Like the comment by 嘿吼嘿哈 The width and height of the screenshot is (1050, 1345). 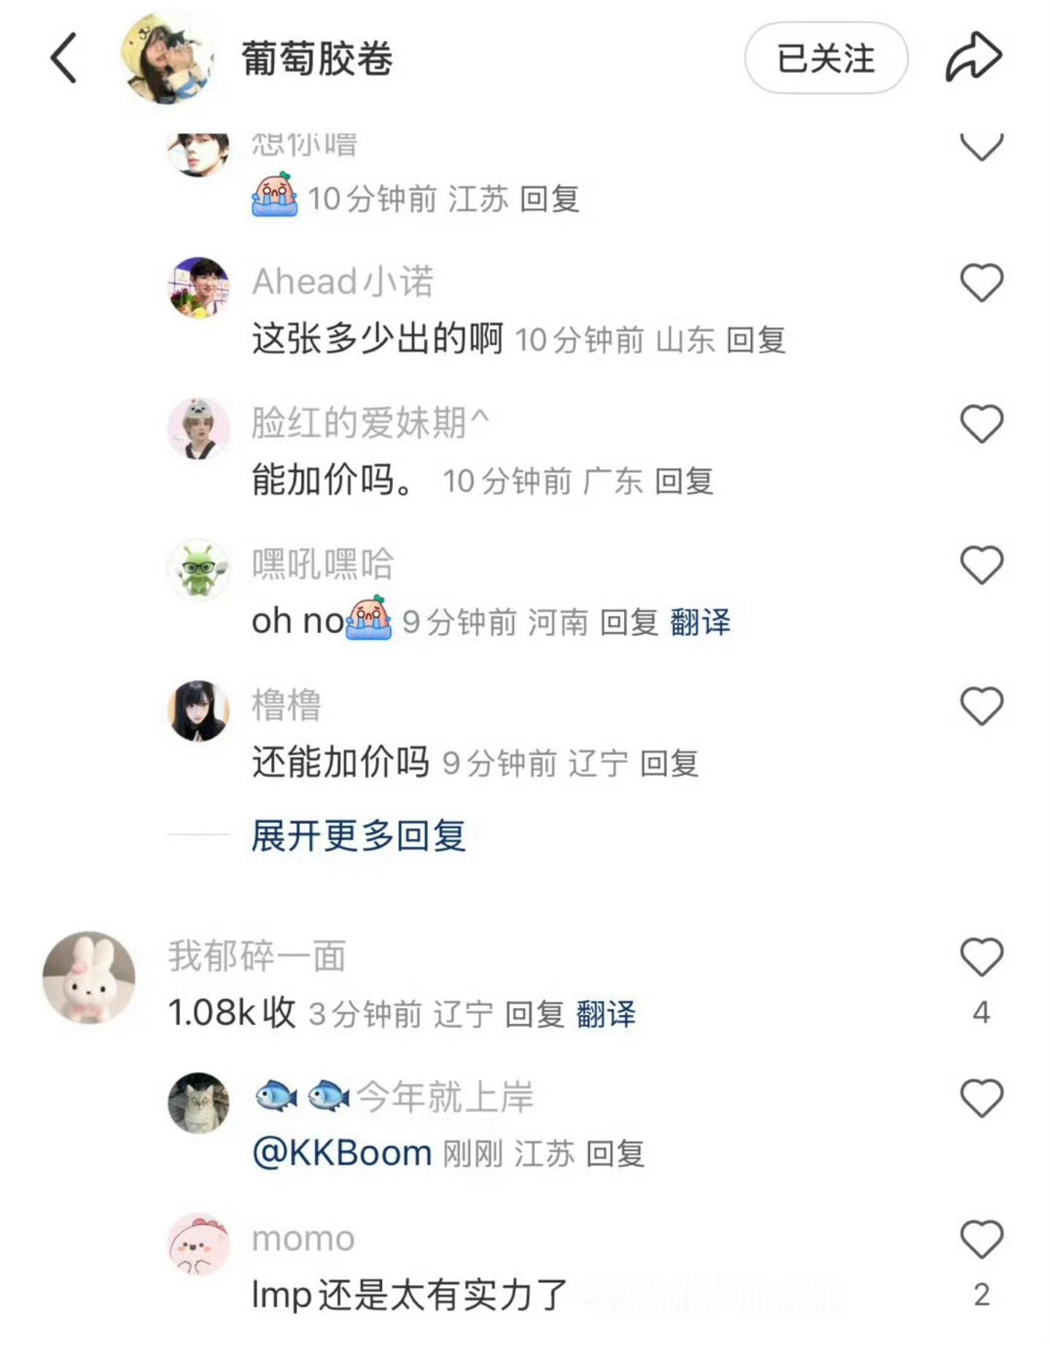tap(981, 565)
